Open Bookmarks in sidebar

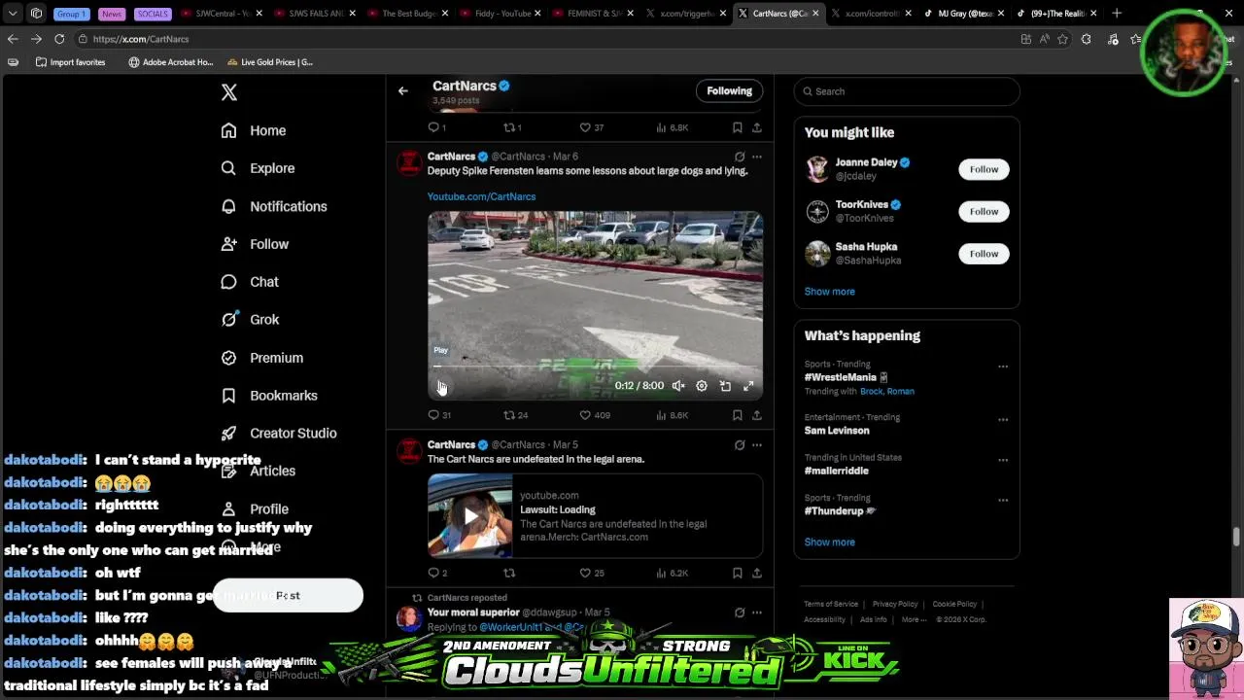(x=269, y=396)
